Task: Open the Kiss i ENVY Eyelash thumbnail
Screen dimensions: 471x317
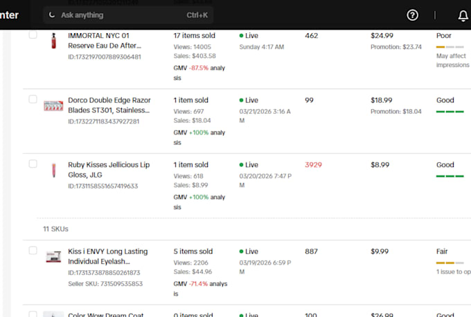Action: click(53, 257)
